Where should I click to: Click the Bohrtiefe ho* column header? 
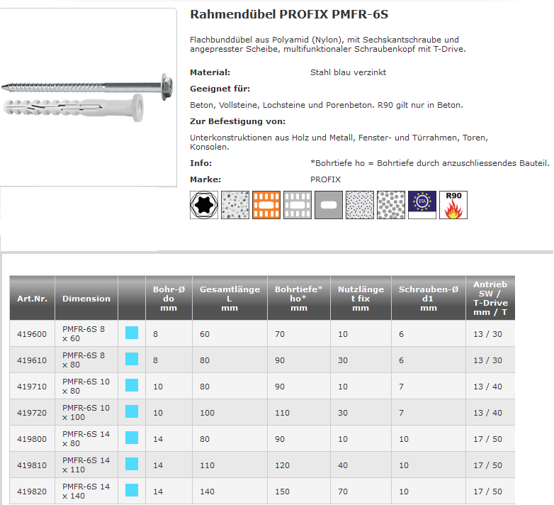coord(298,299)
